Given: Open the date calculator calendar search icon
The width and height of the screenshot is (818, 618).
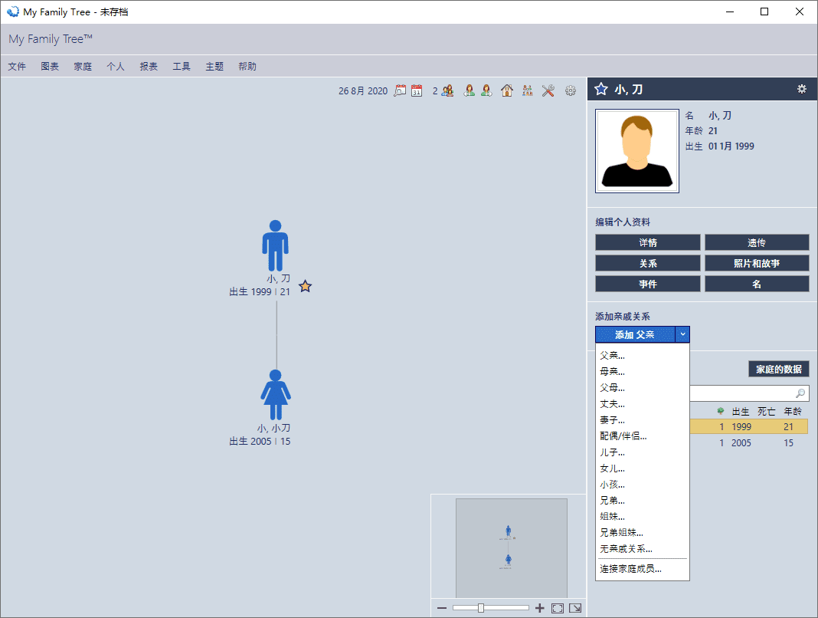Looking at the screenshot, I should tap(400, 90).
